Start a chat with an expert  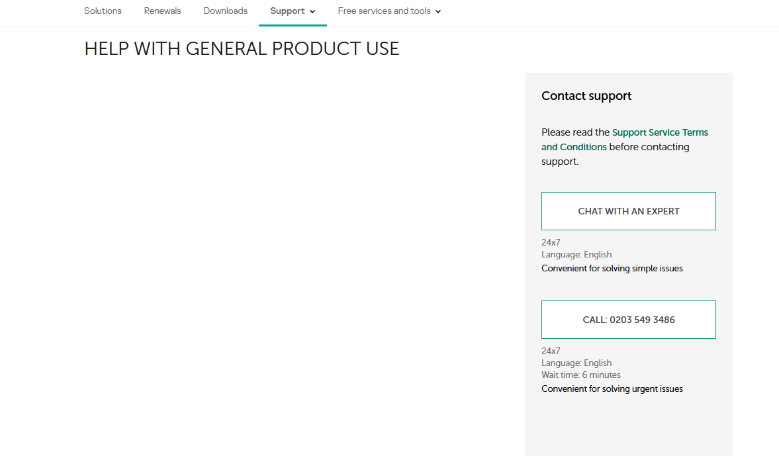click(628, 211)
